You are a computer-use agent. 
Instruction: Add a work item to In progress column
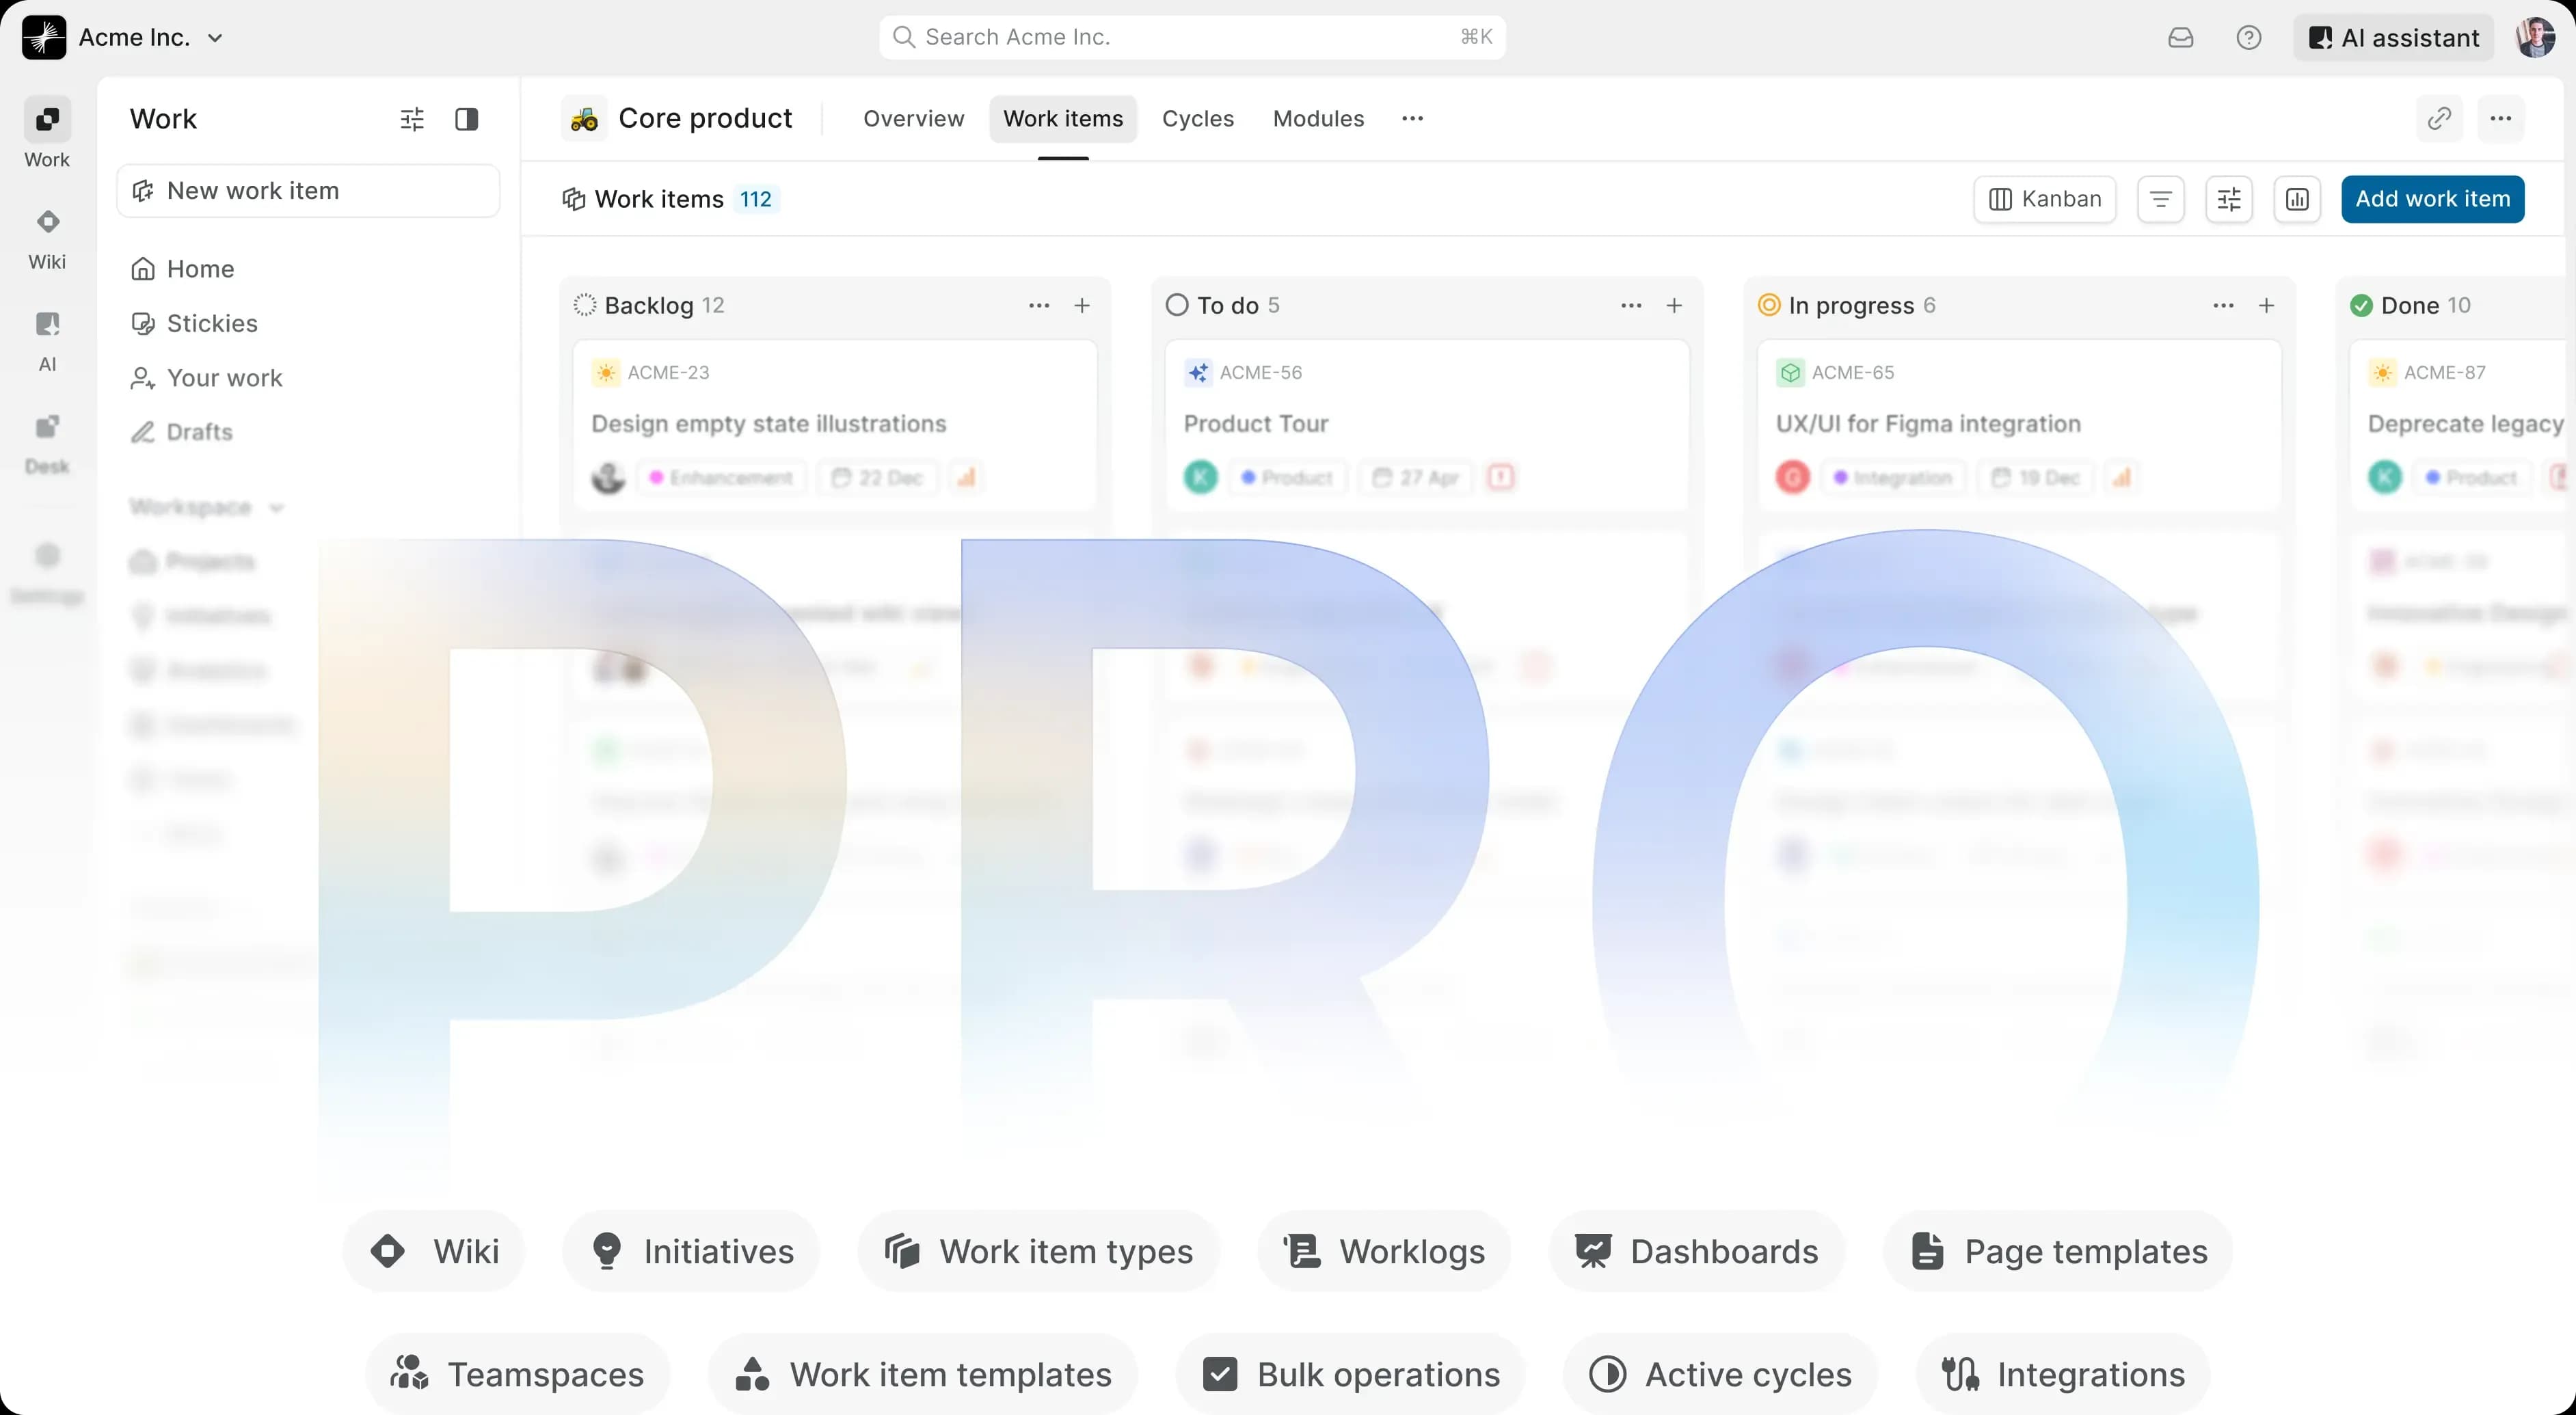pyautogui.click(x=2266, y=305)
